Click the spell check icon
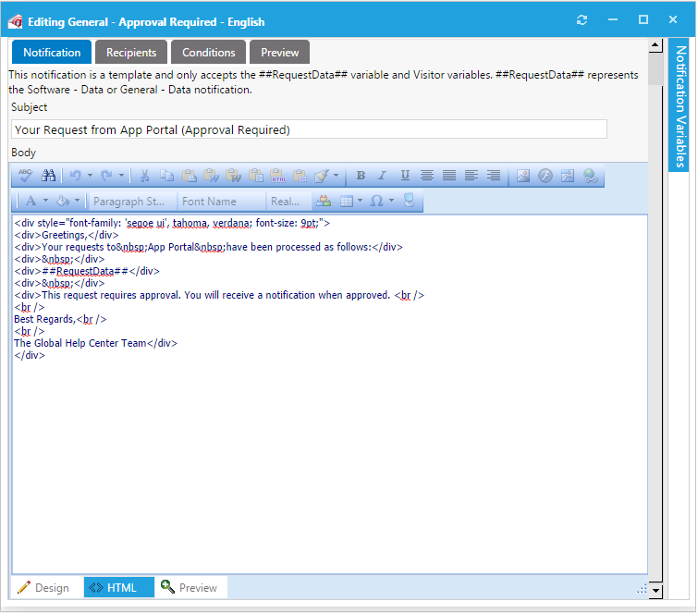The image size is (698, 613). point(26,176)
